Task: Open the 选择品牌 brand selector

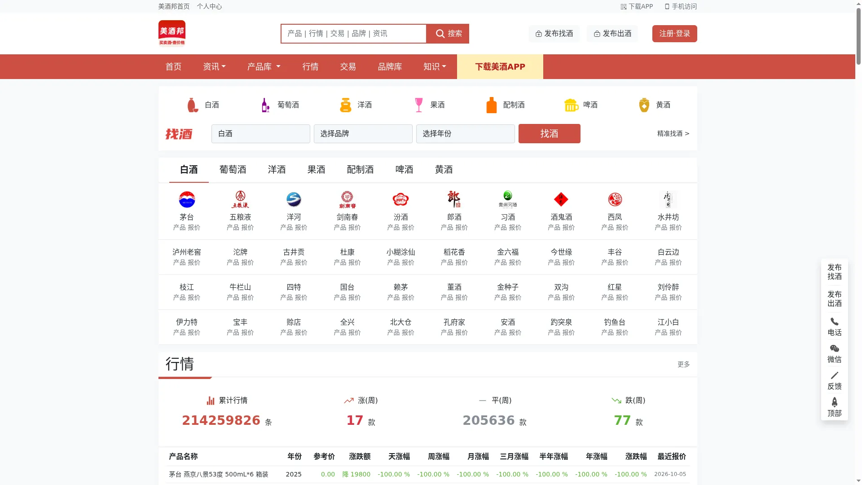Action: click(363, 134)
